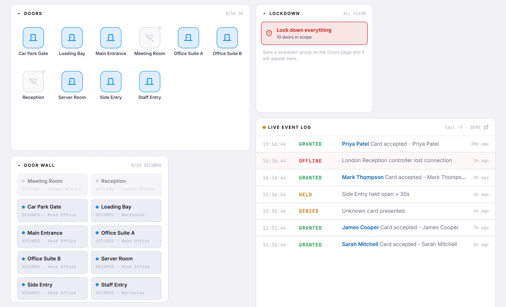
Task: Click Lock down everything button
Action: tap(314, 33)
